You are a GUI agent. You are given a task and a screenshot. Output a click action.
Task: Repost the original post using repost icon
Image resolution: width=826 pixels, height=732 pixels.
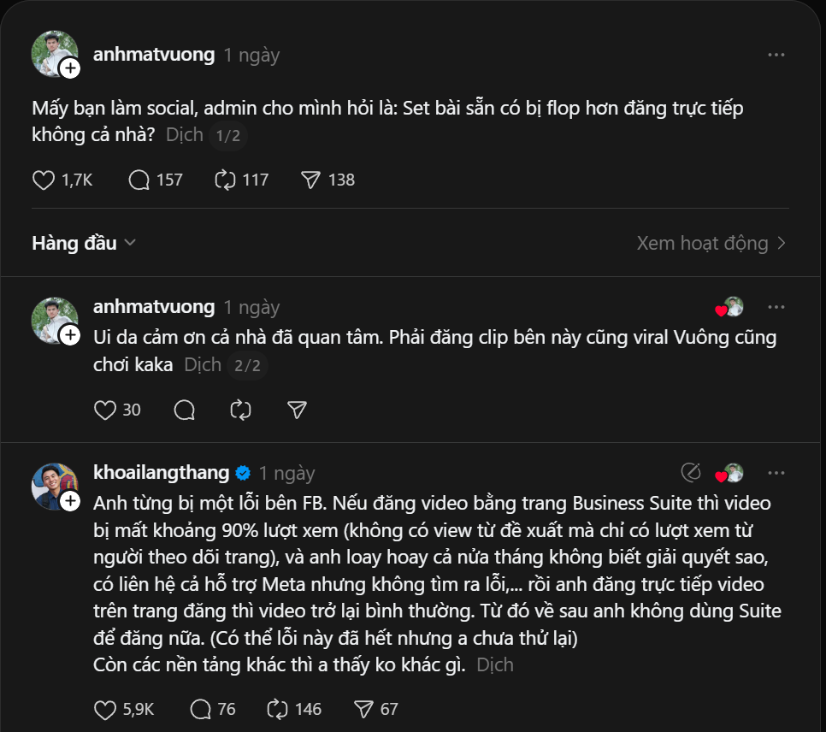[x=224, y=180]
